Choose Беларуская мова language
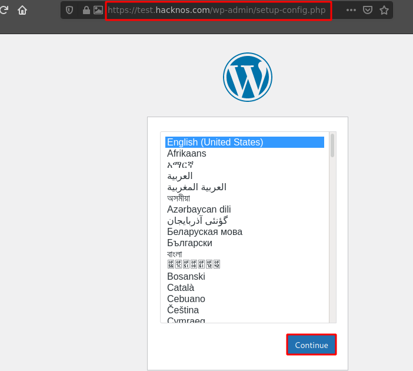Viewport: 413px width, 371px height. click(x=245, y=232)
